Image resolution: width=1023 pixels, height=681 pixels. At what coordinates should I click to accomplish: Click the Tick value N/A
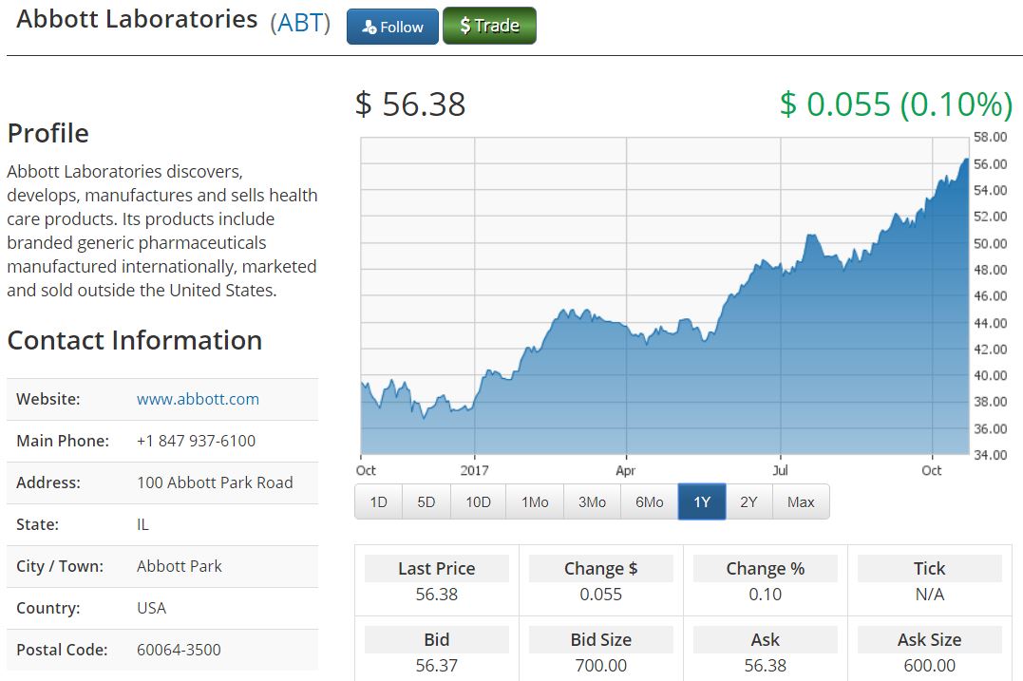[x=930, y=595]
